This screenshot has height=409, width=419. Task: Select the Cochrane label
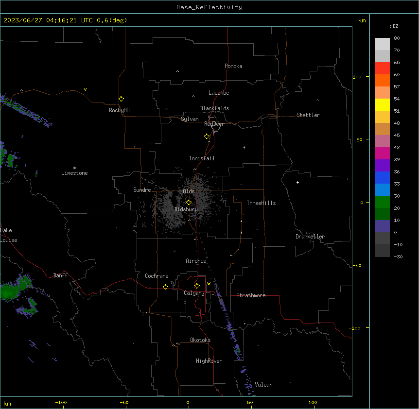click(157, 276)
